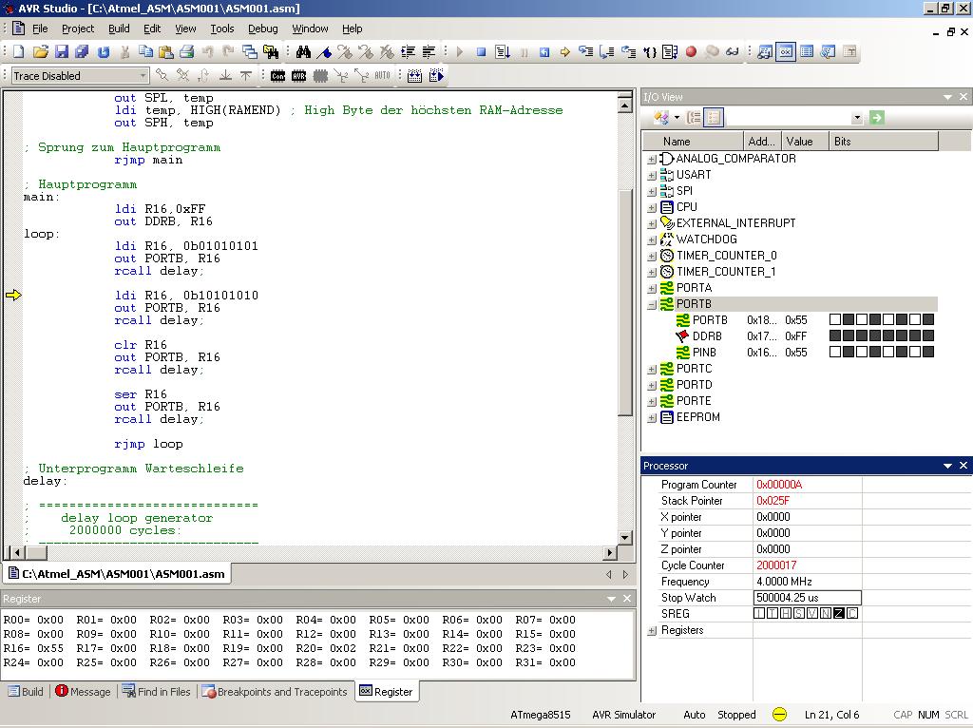Close the I/O View panel
The height and width of the screenshot is (728, 973).
tap(963, 97)
